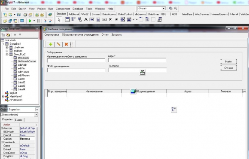This screenshot has height=159, width=249.
Task: Click the green Run arrow button
Action: [30, 21]
